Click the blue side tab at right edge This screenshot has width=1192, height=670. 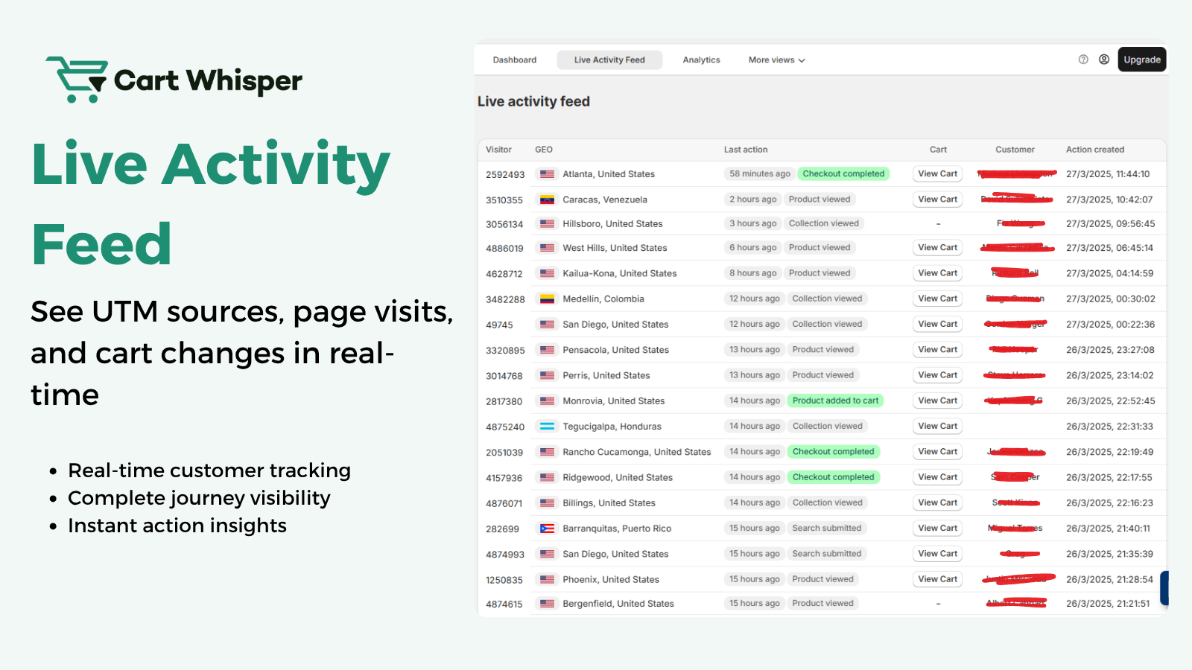pos(1164,588)
